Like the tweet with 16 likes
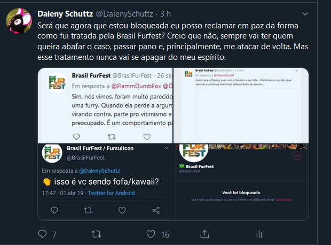This screenshot has width=331, height=245. (x=151, y=234)
